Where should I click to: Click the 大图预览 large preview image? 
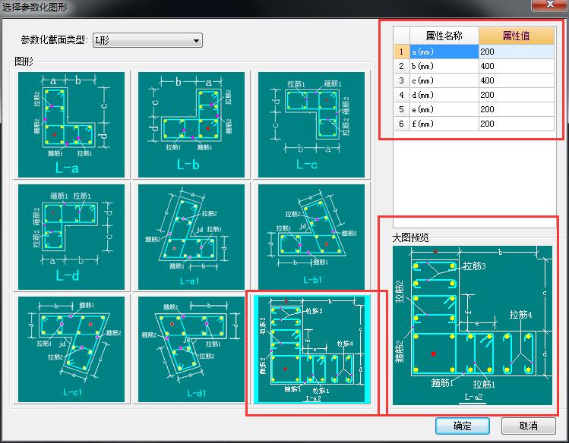(x=473, y=325)
